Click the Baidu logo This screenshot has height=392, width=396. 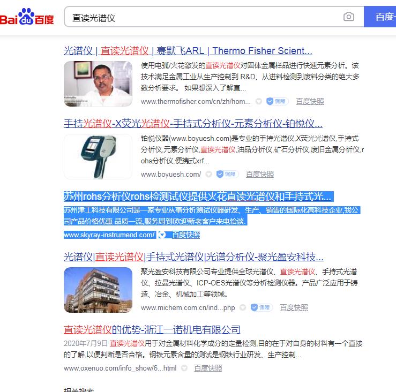[27, 18]
